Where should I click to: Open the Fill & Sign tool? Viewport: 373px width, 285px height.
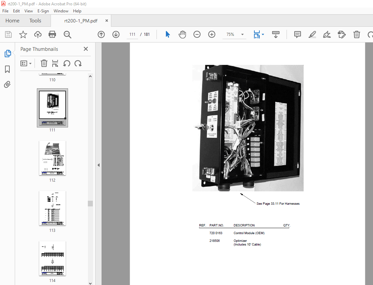point(327,34)
